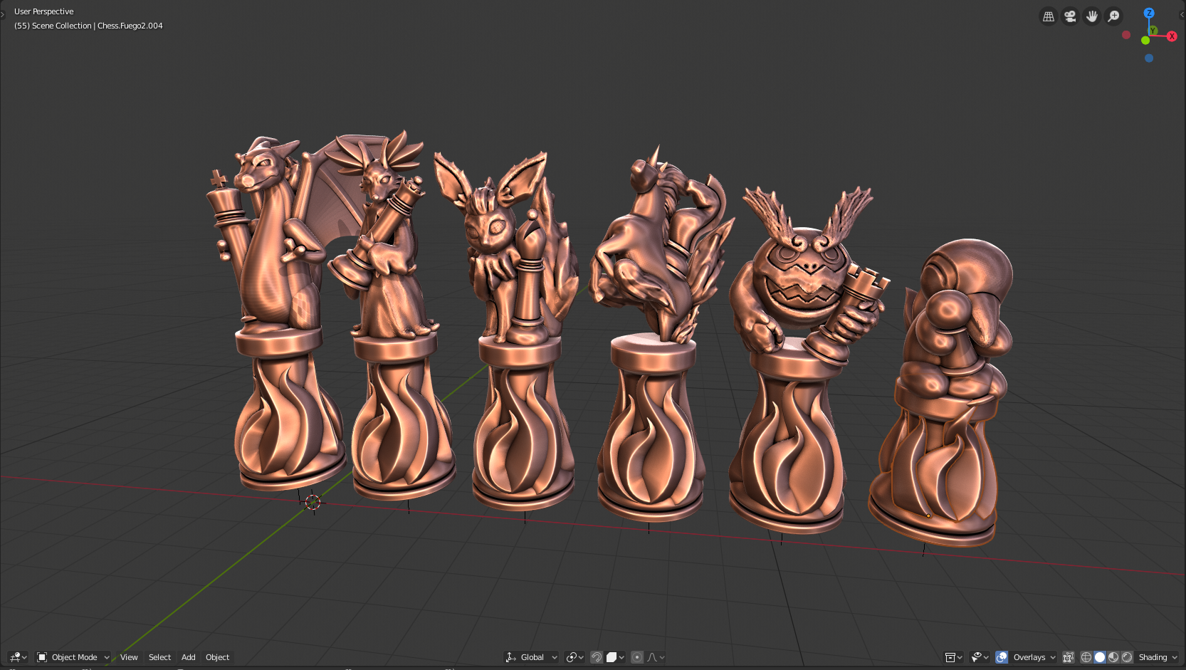
Task: Open the Object Mode dropdown
Action: click(x=73, y=657)
